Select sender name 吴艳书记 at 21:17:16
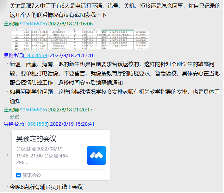Viewport: 224px width, 193px height. [11, 56]
